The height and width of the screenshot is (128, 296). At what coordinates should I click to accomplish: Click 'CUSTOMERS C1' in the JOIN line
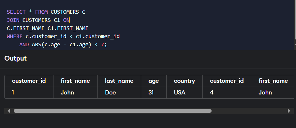tap(41, 20)
